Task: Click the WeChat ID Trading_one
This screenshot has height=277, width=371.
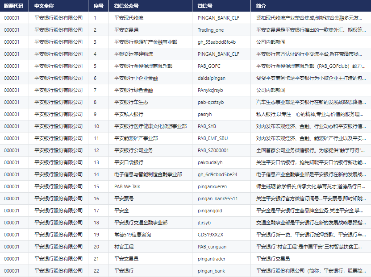Action: (x=211, y=30)
